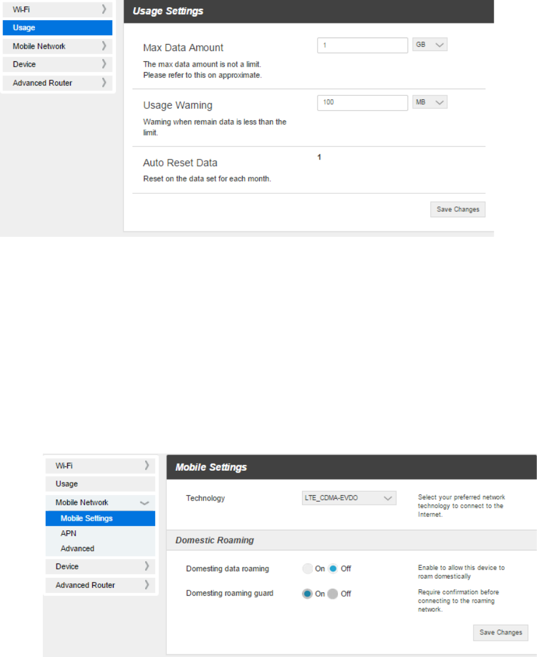Turn On Domesting roaming guard
This screenshot has height=657, width=537.
pos(307,594)
